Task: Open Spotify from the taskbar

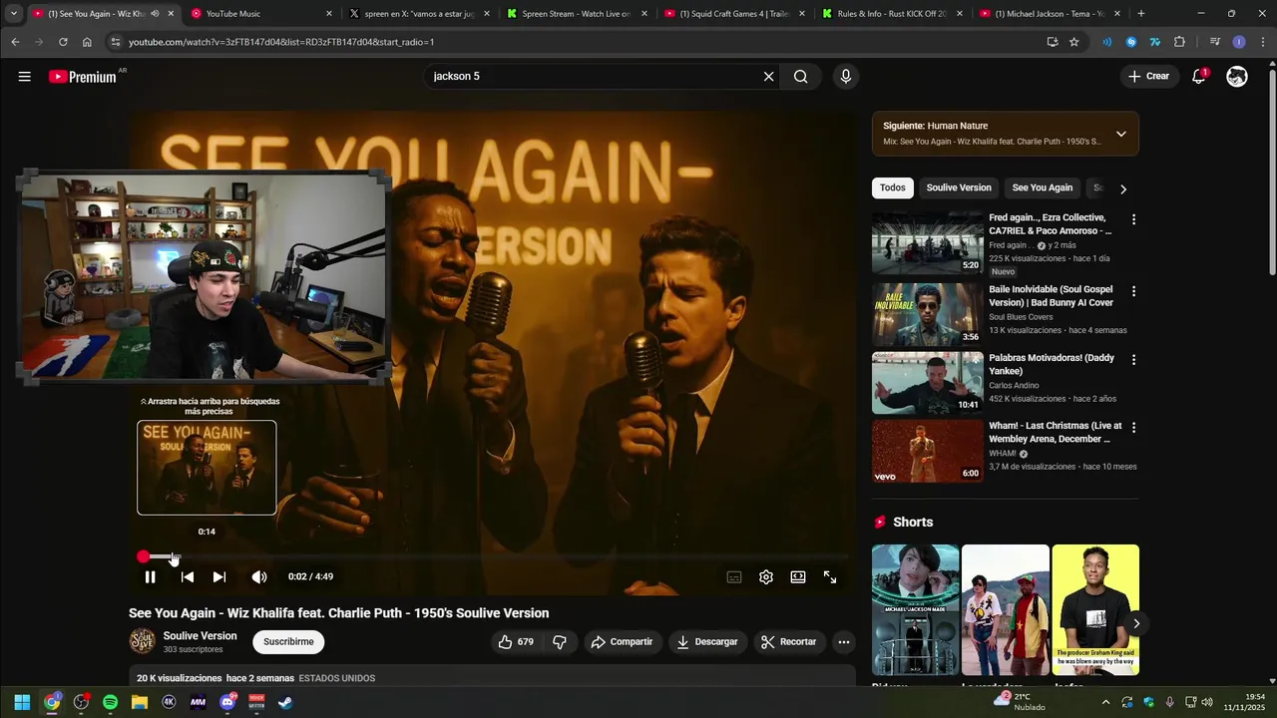Action: pyautogui.click(x=110, y=702)
